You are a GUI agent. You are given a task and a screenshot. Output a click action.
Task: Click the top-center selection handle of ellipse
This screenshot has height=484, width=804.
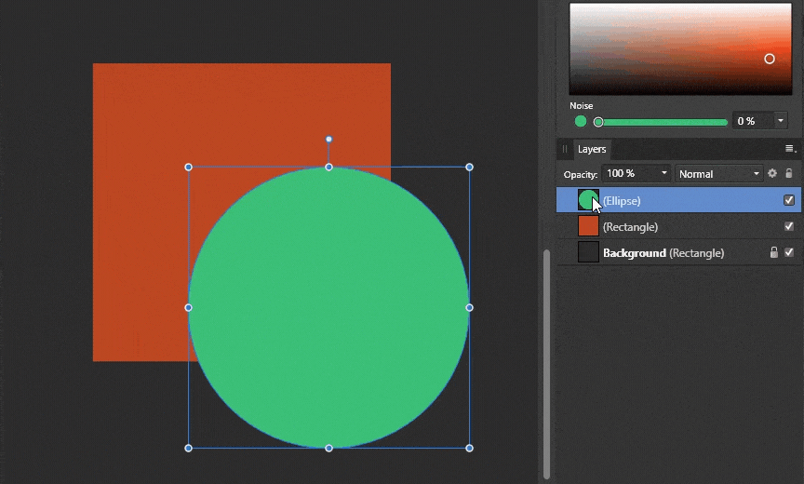coord(329,168)
